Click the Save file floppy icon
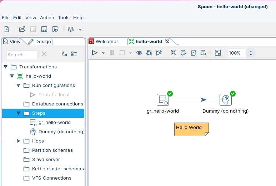Image resolution: width=276 pixels, height=186 pixels. (x=44, y=29)
